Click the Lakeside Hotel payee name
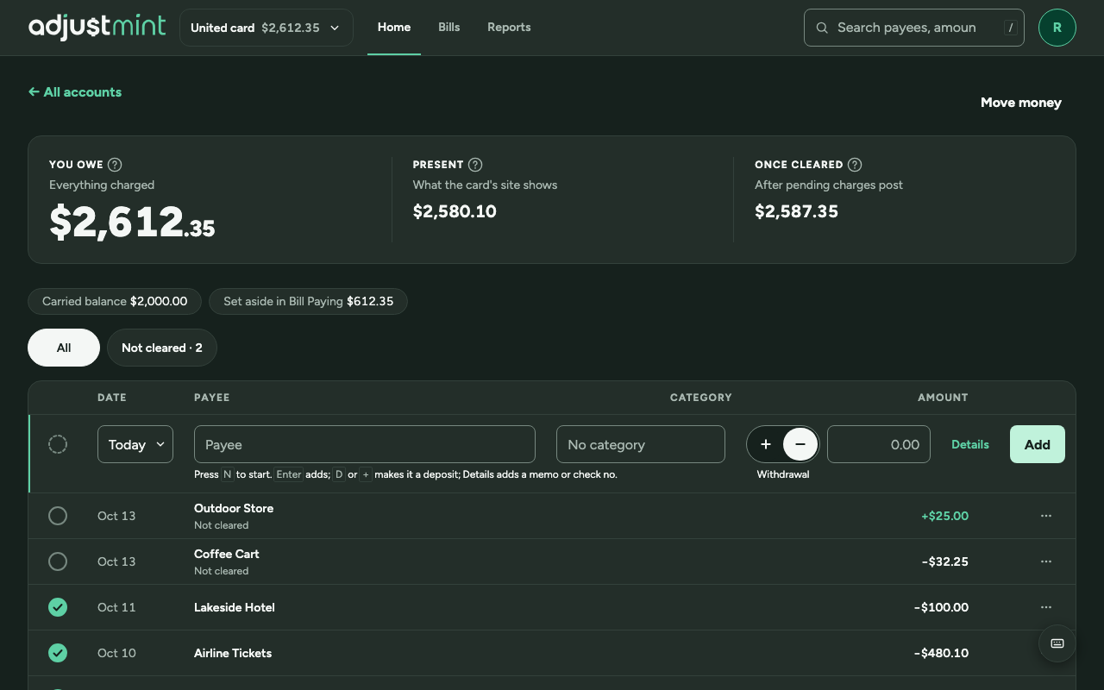Viewport: 1104px width, 690px height. click(x=235, y=607)
